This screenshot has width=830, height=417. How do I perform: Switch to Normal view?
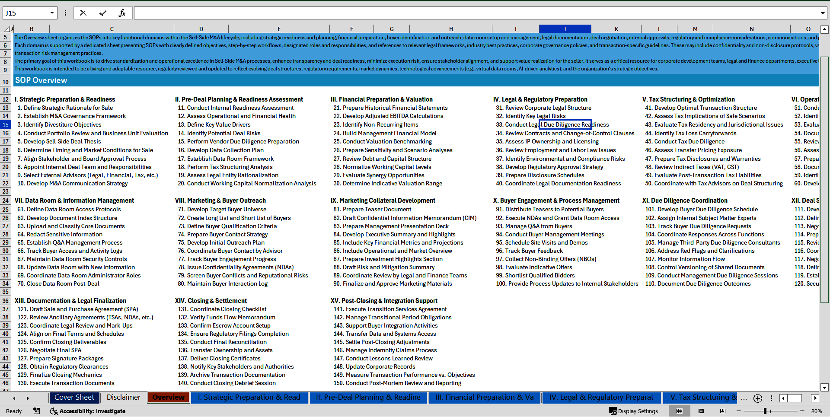click(679, 411)
